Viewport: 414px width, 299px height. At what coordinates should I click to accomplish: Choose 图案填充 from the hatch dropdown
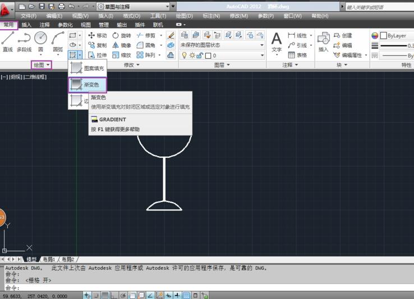coord(88,68)
